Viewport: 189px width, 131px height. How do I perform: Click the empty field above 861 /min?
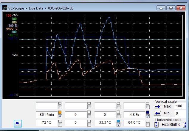pos(47,106)
